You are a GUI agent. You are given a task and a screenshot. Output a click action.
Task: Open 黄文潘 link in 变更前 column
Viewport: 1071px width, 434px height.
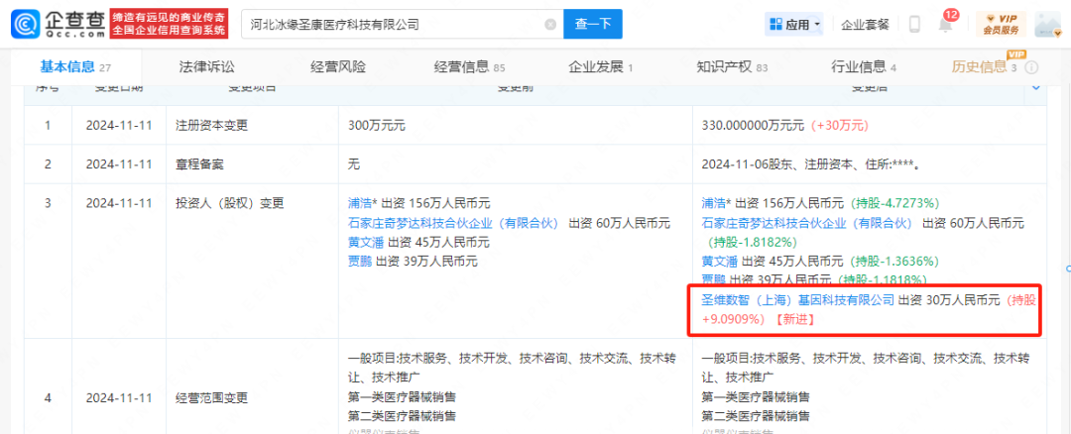coord(366,242)
